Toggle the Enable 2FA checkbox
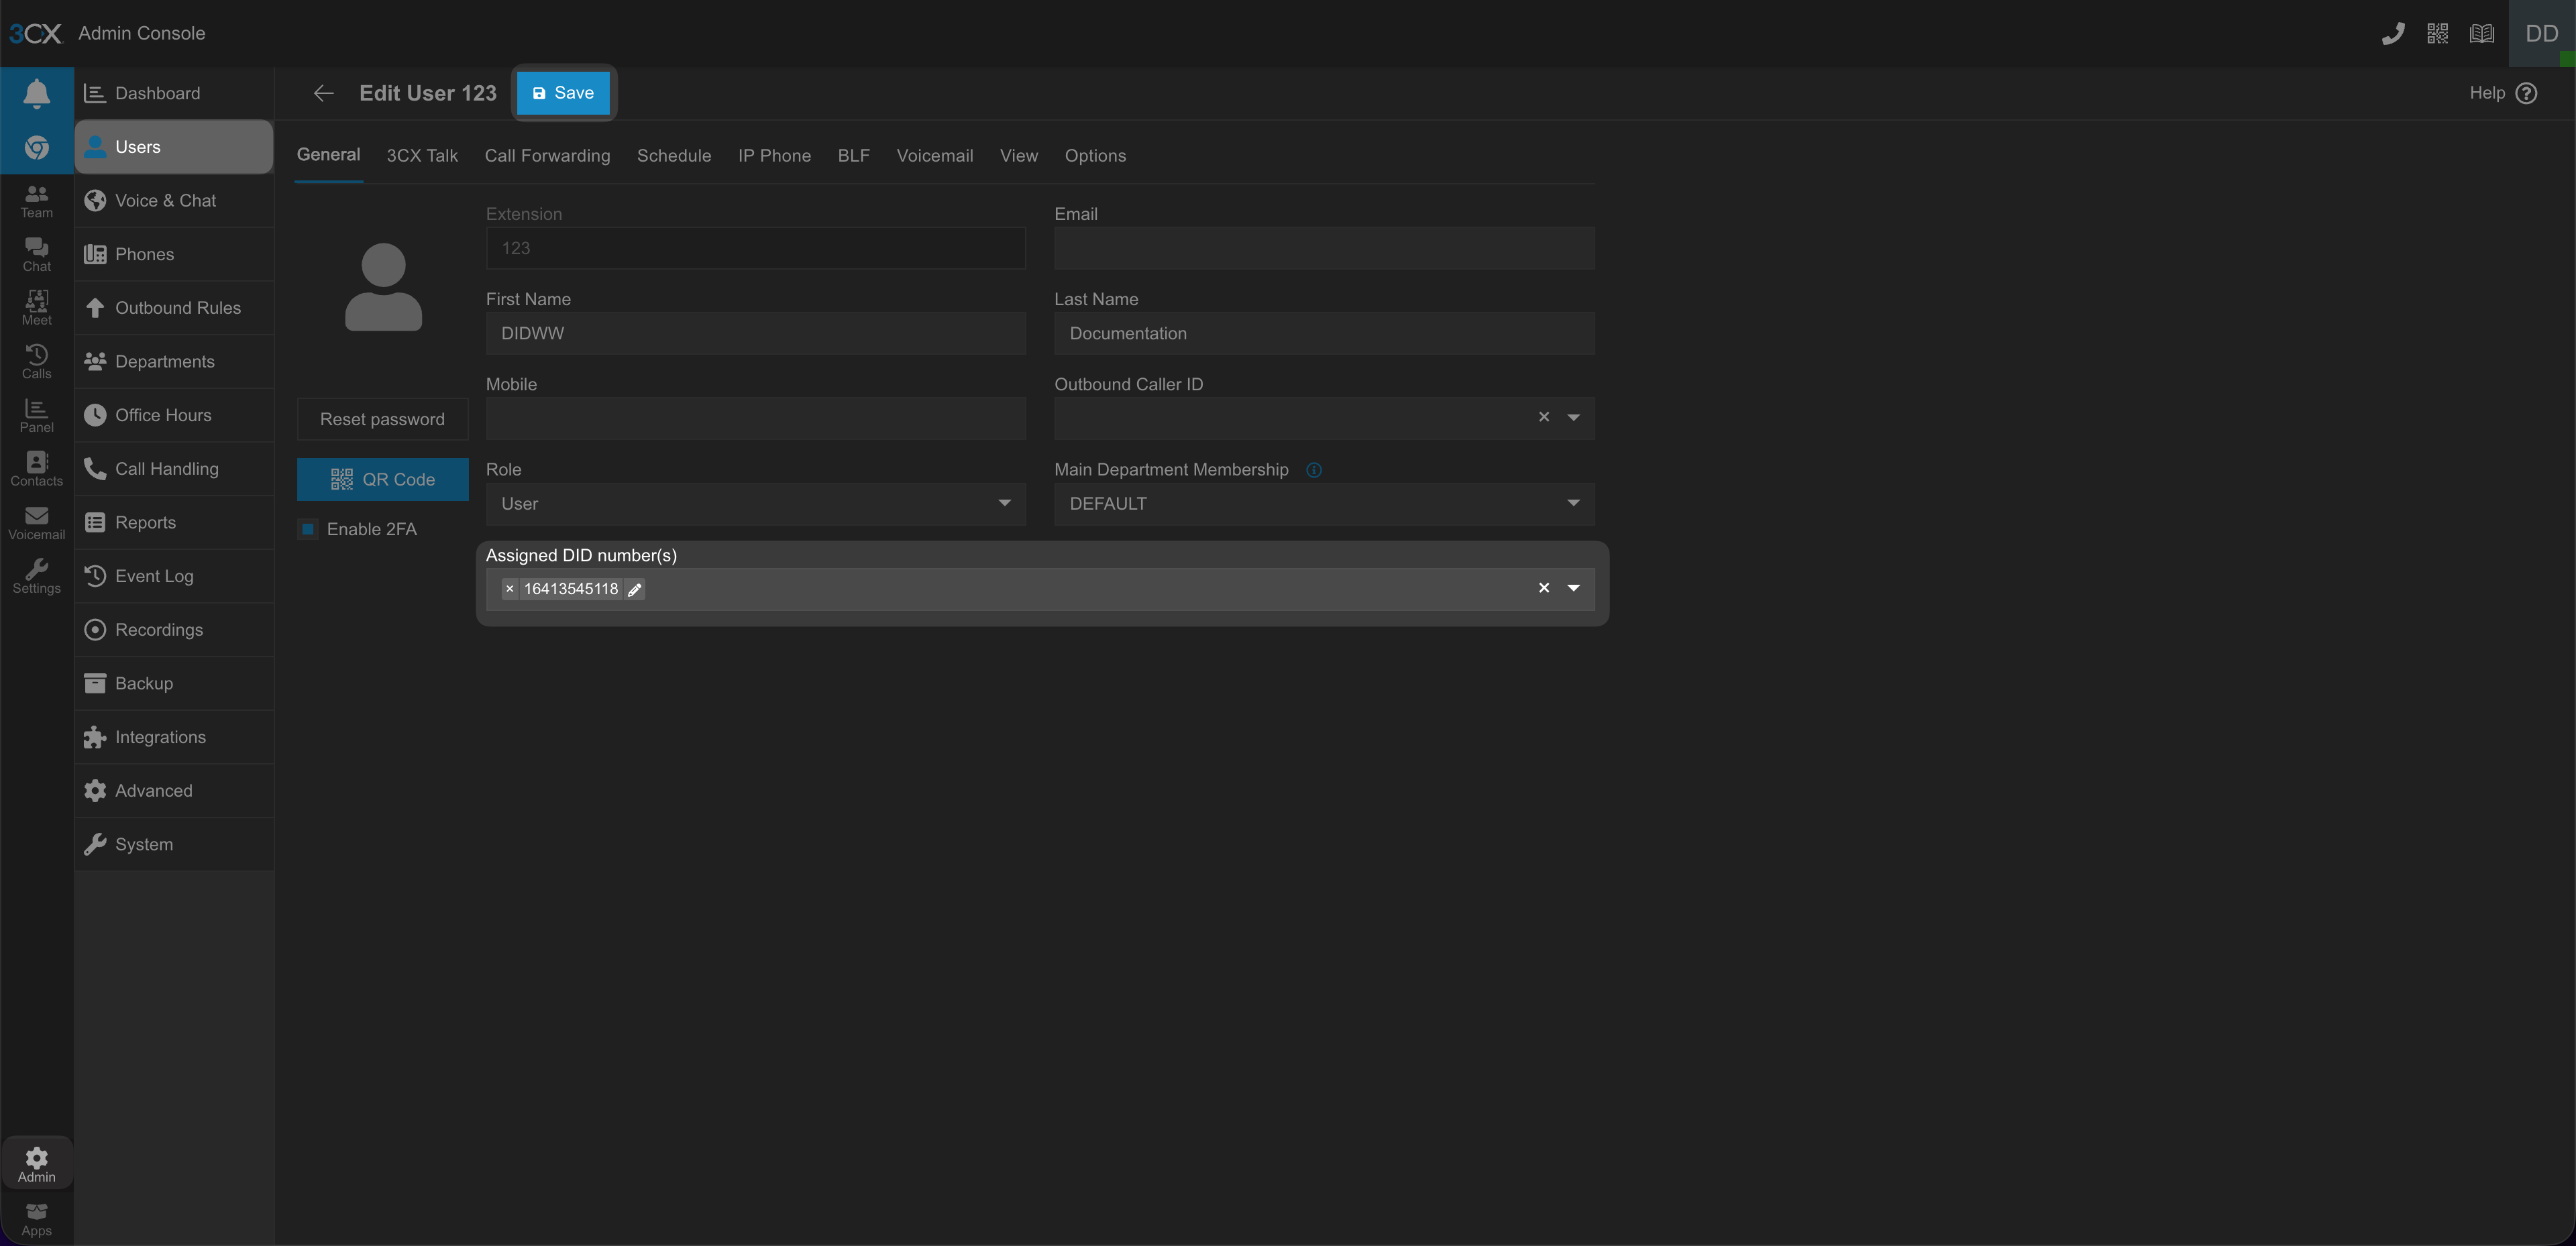 tap(309, 529)
